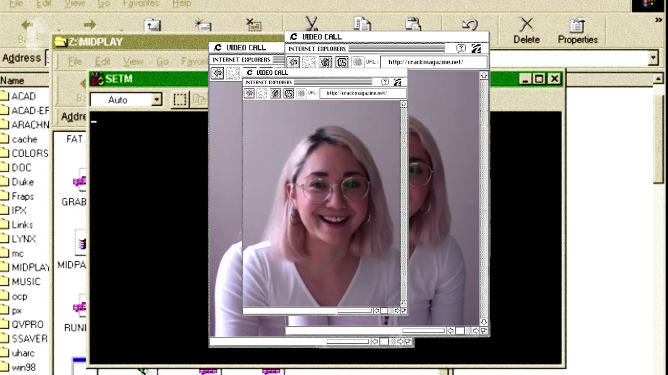
Task: Click scroll-up arrow of front video window
Action: (x=404, y=104)
